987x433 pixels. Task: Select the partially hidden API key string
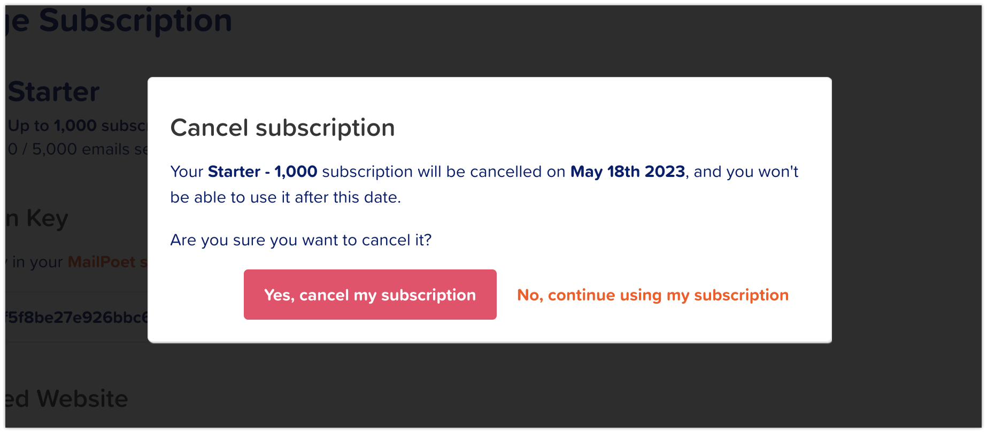(76, 318)
